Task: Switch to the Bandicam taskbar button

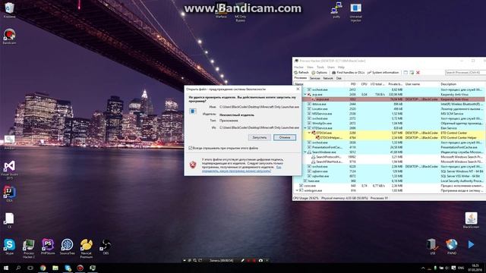Action: (x=80, y=268)
